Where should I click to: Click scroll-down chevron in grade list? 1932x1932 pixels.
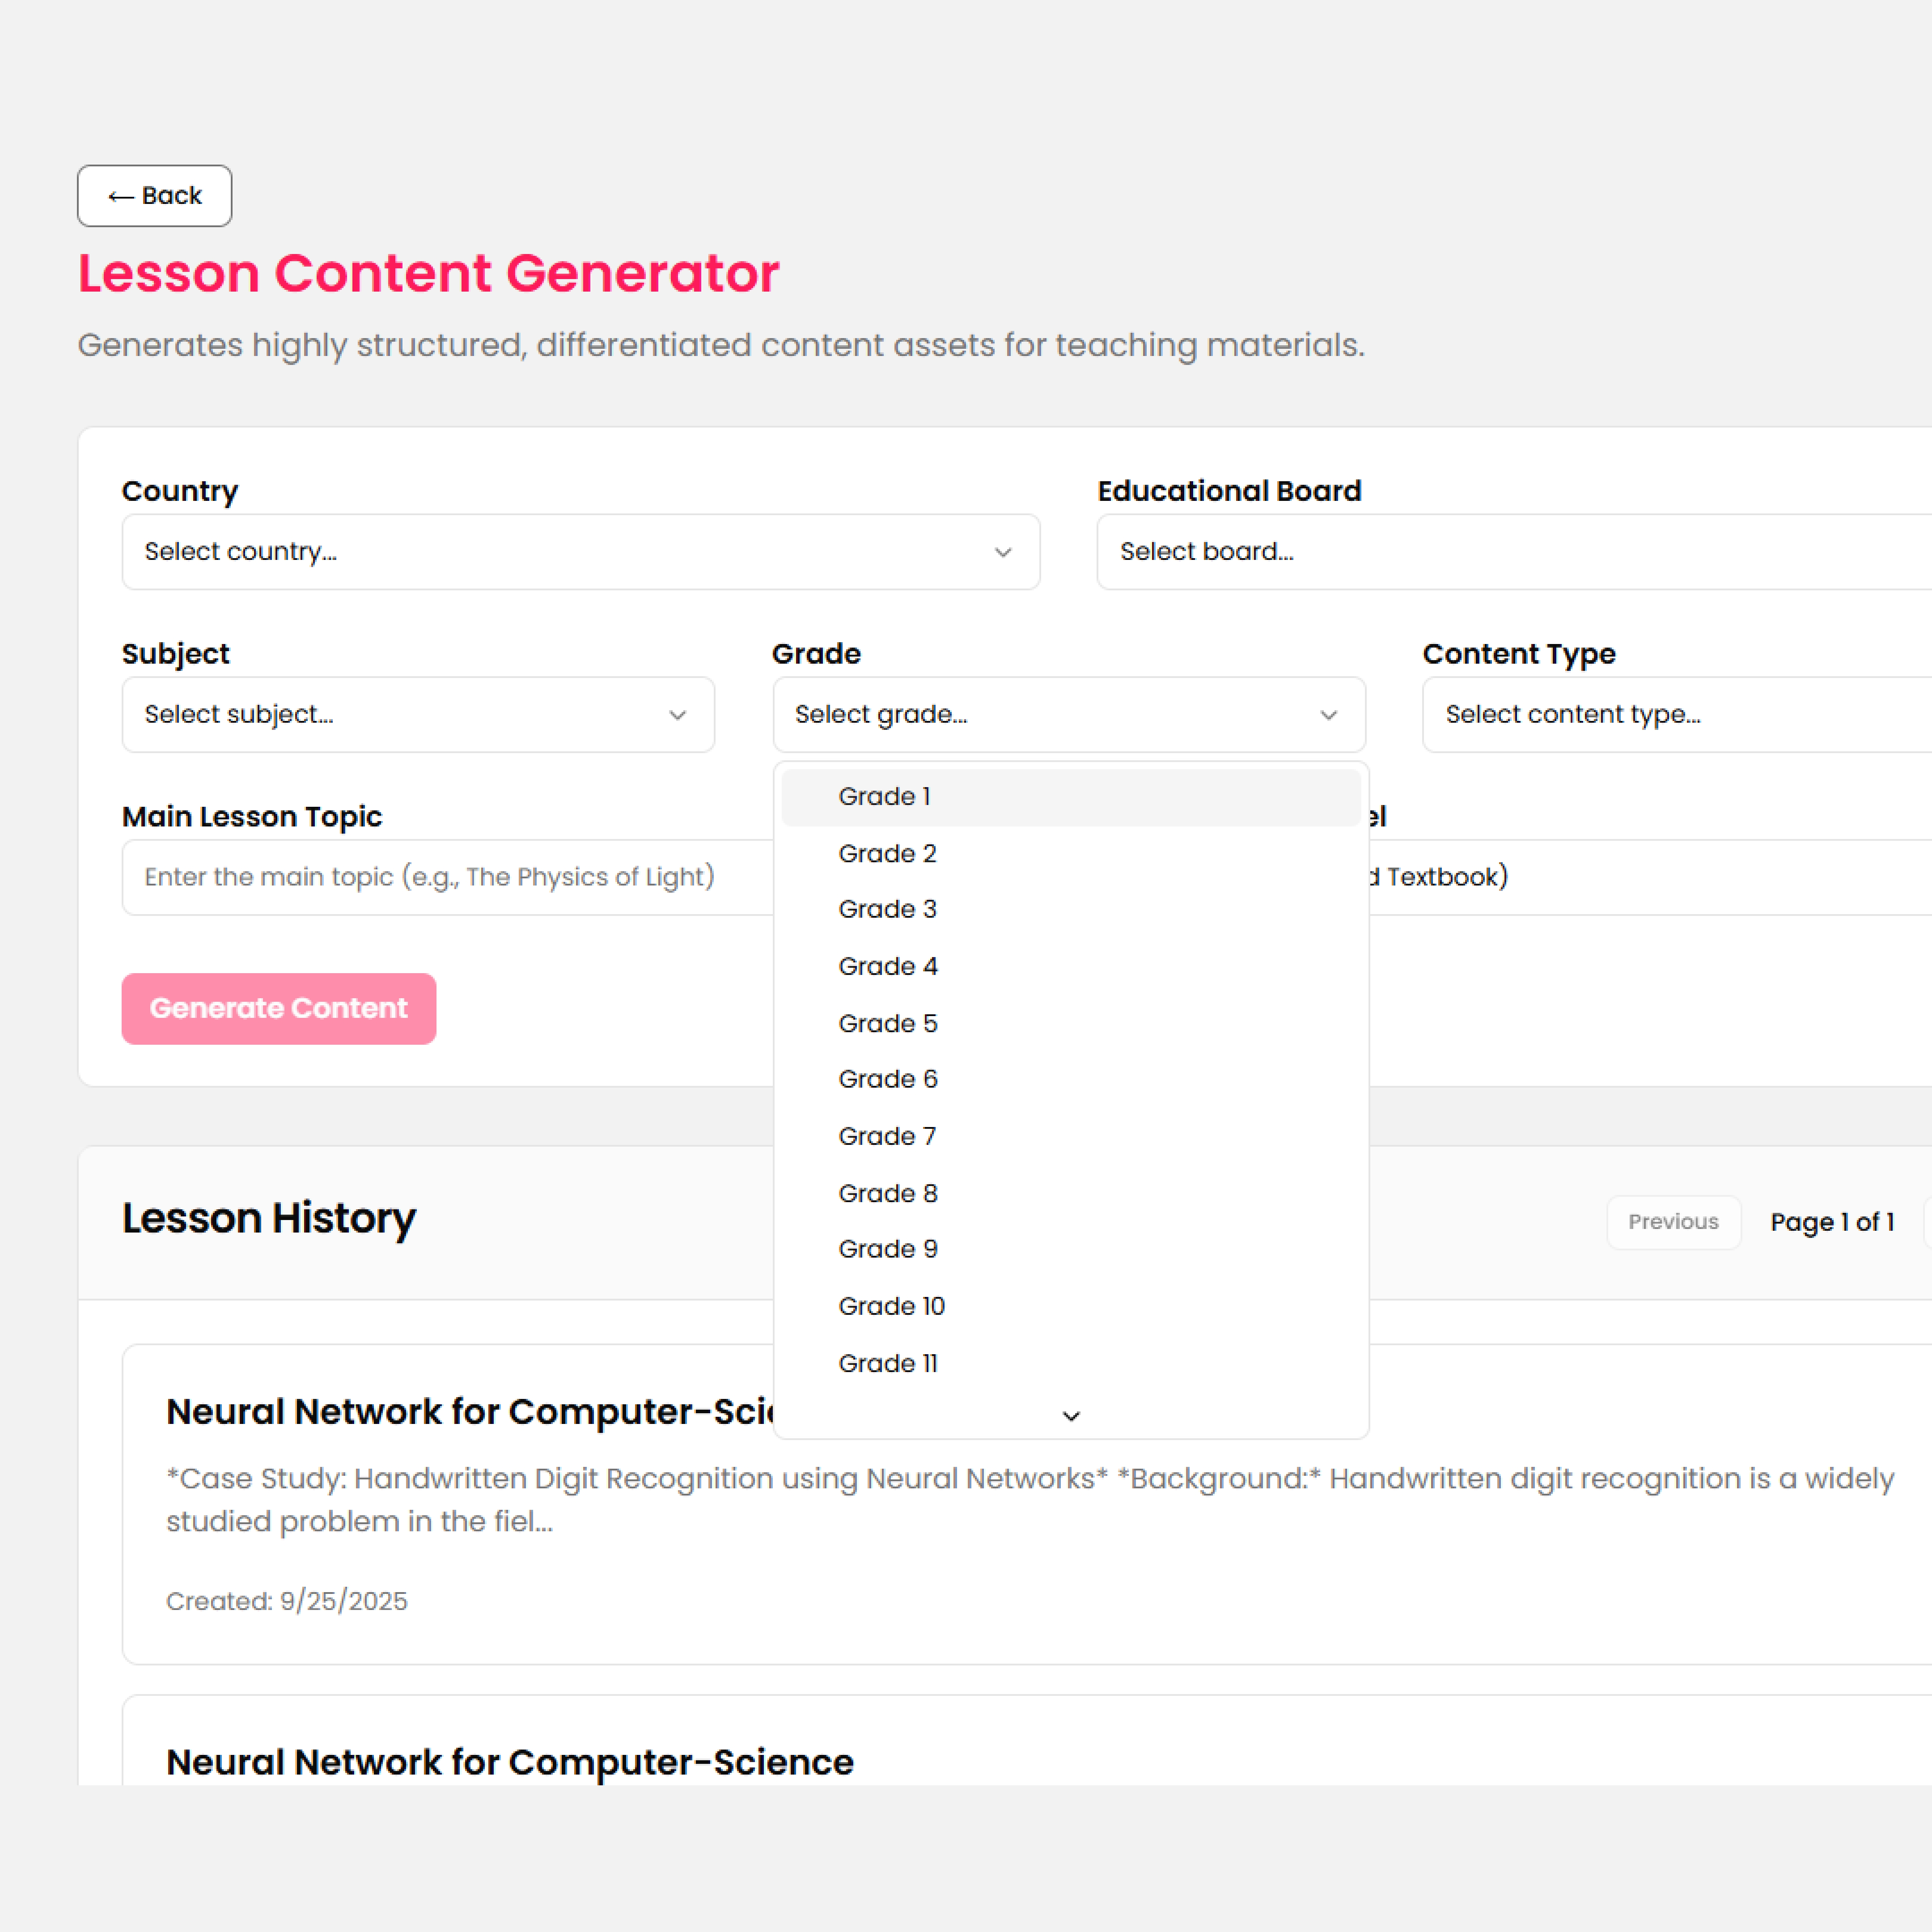point(1071,1416)
